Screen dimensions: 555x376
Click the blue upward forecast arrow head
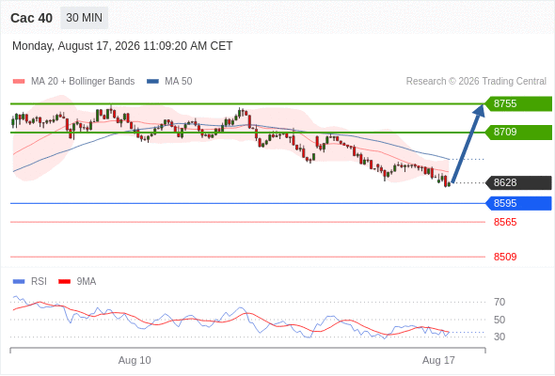(x=479, y=110)
